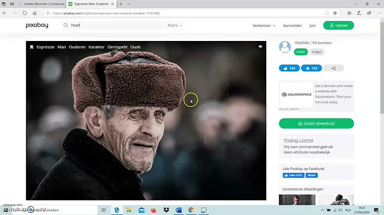The image size is (384, 215).
Task: Open Dropbox from the taskbar
Action: click(166, 210)
